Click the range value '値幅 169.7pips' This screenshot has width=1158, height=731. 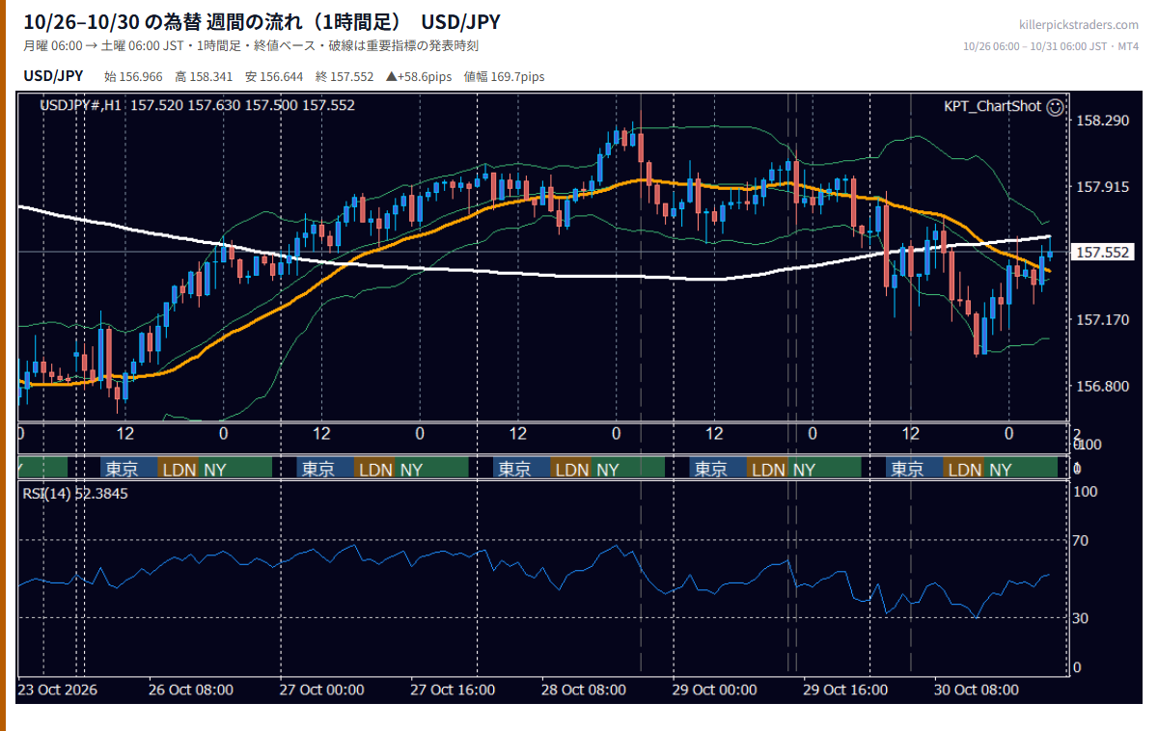tap(504, 77)
